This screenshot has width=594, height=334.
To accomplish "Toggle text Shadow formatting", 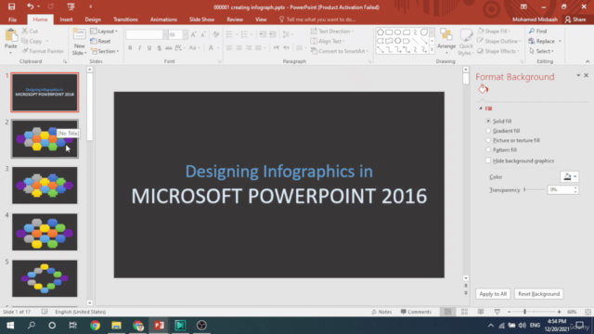I will tap(159, 47).
